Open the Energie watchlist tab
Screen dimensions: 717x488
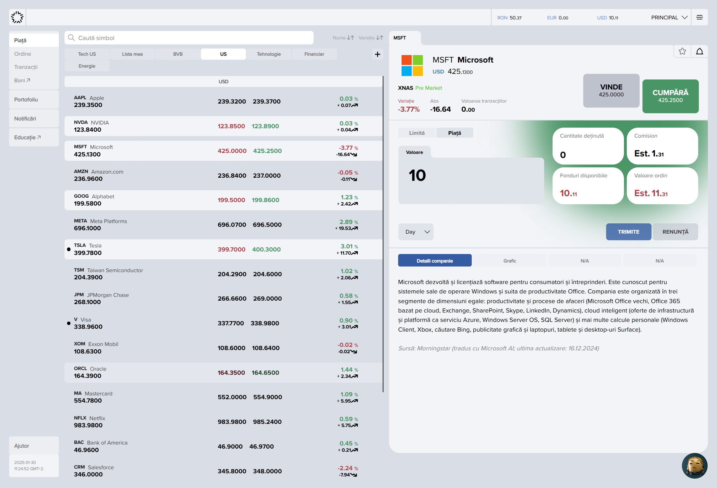[87, 66]
